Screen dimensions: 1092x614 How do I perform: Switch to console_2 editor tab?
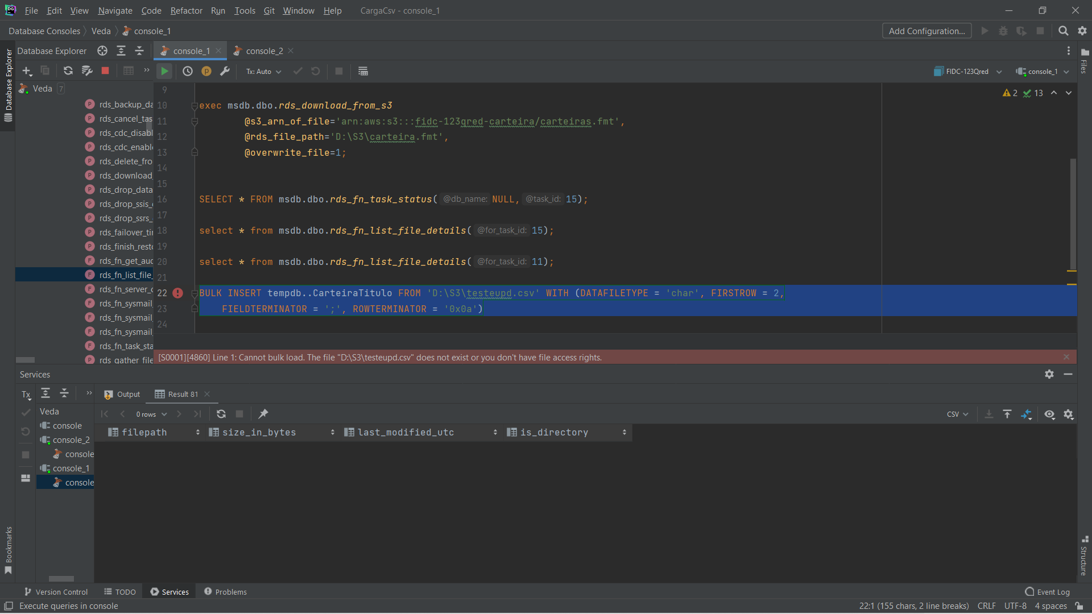[x=264, y=51]
